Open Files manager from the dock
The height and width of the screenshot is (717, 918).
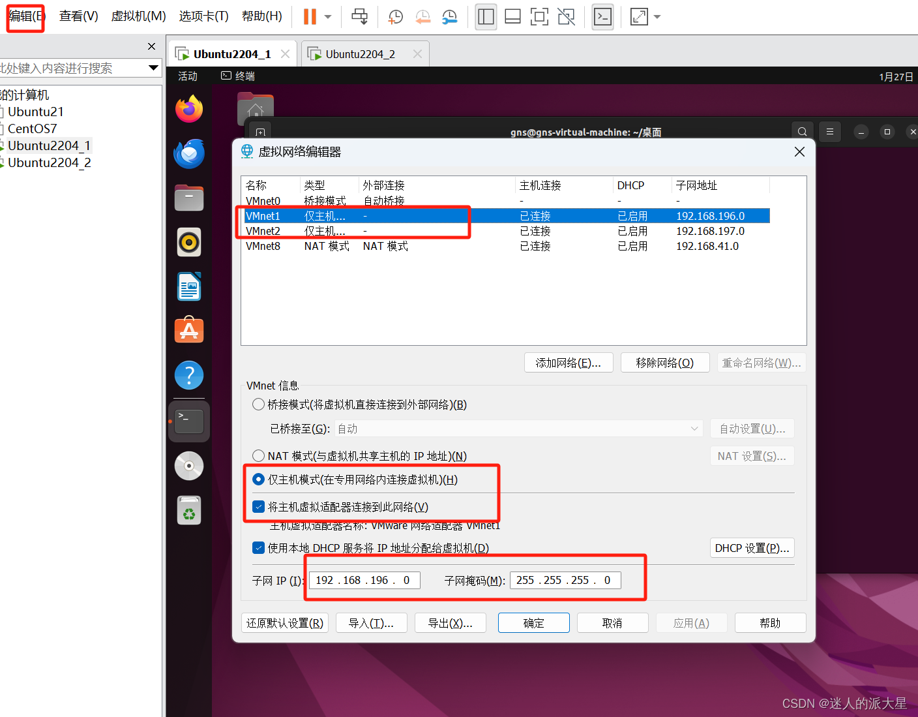[x=189, y=198]
